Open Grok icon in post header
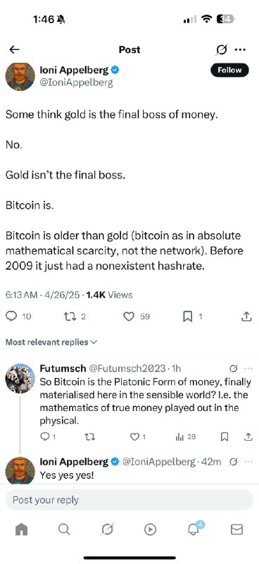The width and height of the screenshot is (259, 564). tap(221, 50)
